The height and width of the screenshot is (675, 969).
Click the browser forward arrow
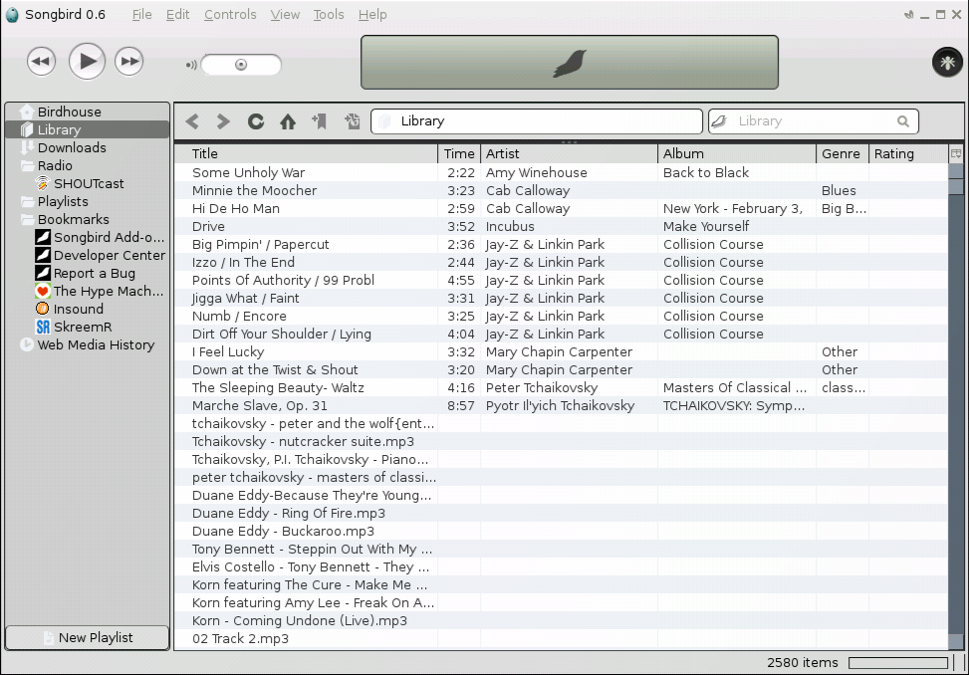(x=223, y=121)
